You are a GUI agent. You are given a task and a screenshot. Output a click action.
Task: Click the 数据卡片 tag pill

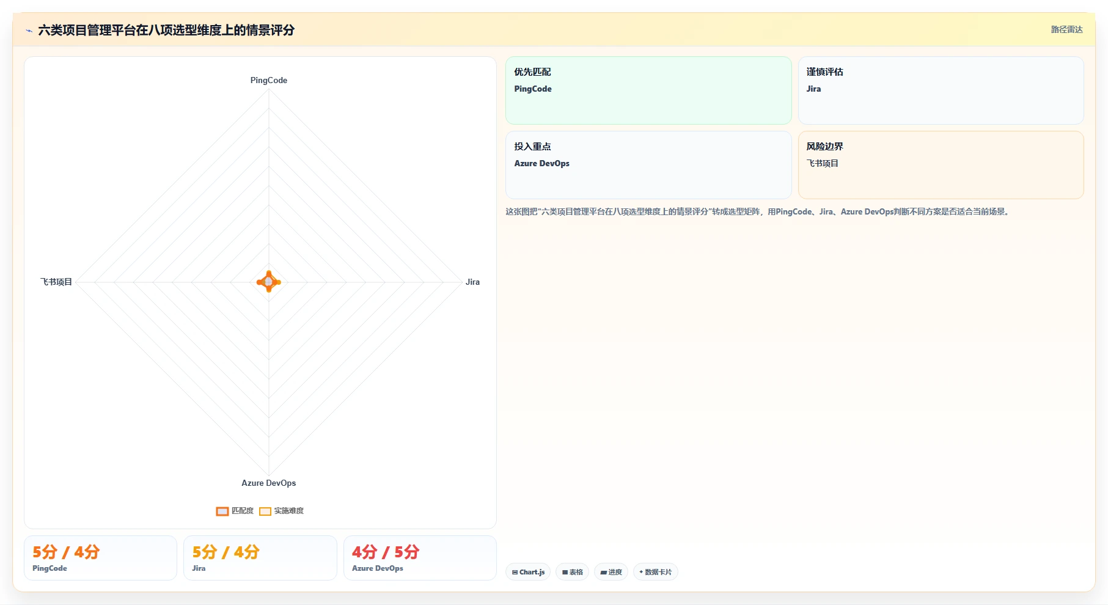(655, 572)
